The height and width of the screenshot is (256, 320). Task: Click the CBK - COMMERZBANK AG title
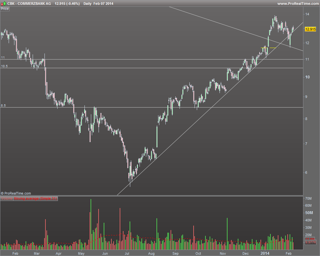[x=29, y=4]
